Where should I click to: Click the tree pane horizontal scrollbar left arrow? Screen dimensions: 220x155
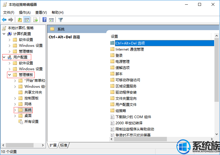pyautogui.click(x=3, y=145)
